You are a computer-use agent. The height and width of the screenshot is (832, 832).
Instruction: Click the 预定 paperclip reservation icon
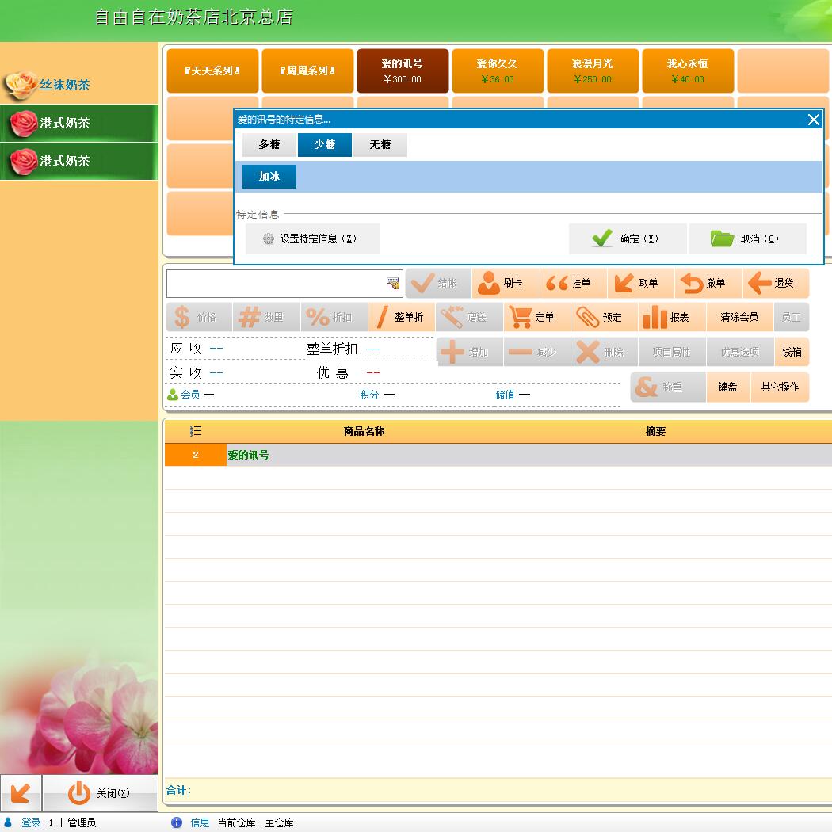pos(588,317)
